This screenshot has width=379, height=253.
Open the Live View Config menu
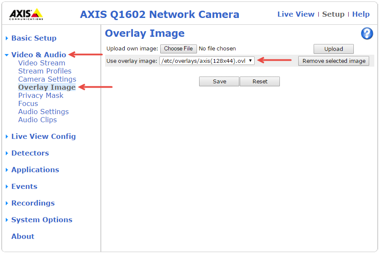point(44,136)
